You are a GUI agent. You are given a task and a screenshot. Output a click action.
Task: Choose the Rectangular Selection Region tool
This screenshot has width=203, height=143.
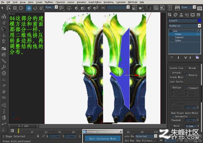tap(15, 8)
